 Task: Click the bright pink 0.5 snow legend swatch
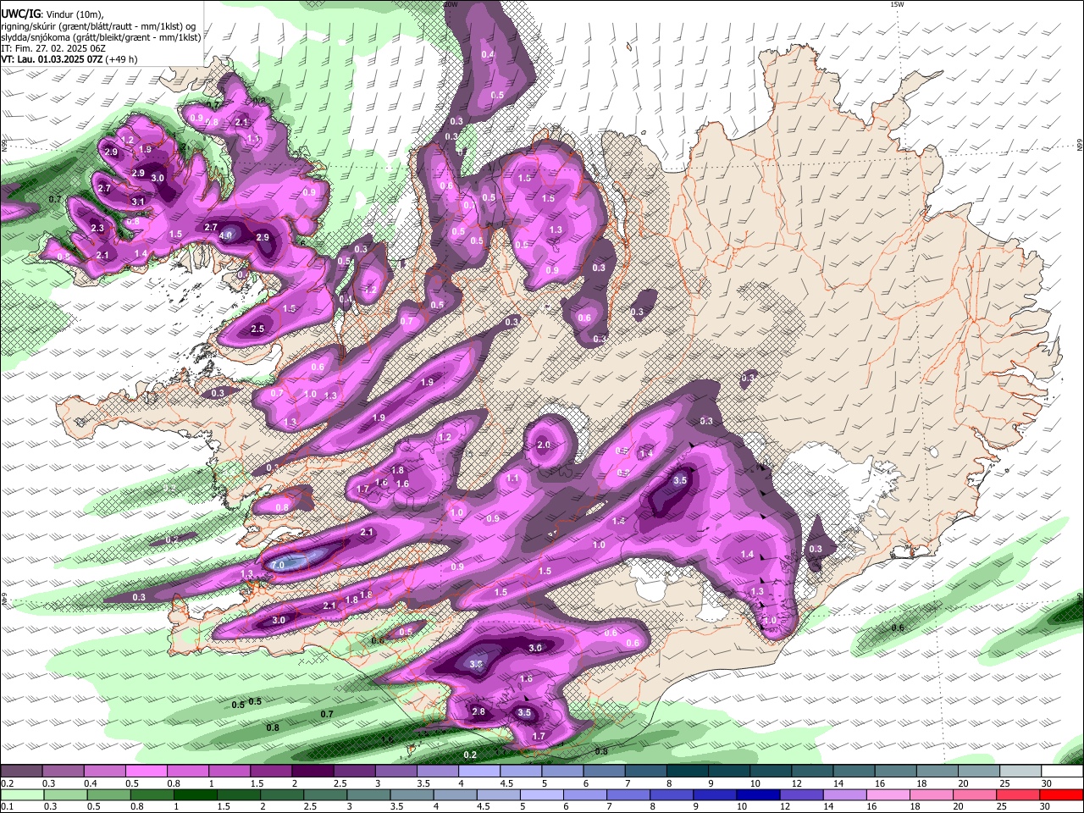tap(146, 772)
